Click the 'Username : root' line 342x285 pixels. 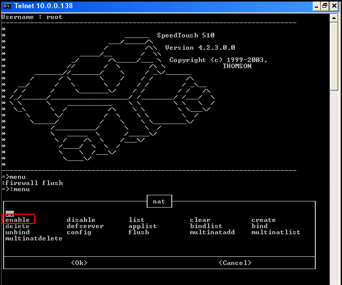click(x=32, y=17)
